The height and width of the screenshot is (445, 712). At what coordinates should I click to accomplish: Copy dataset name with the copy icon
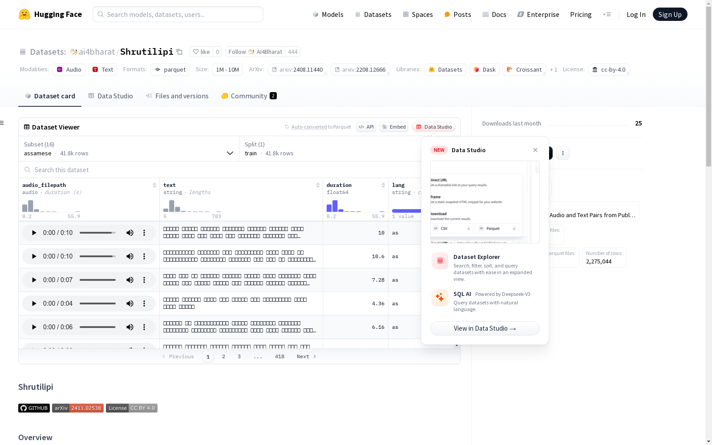tap(179, 52)
